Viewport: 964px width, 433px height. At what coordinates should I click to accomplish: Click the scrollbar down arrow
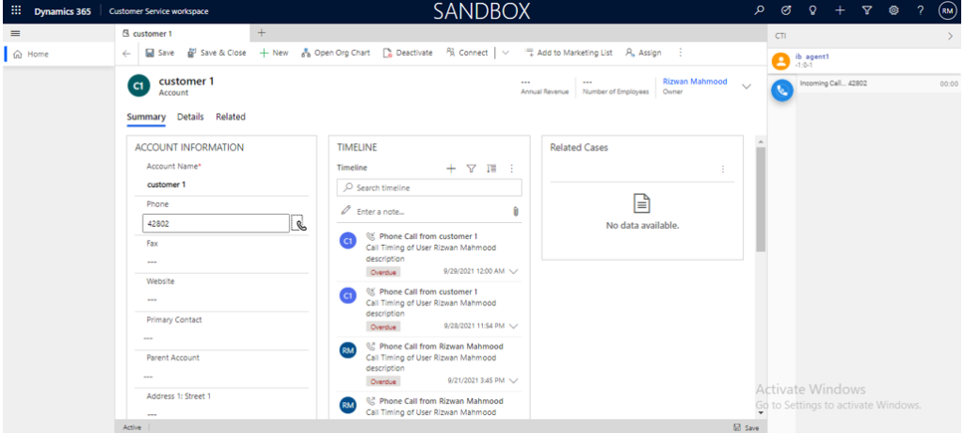[761, 413]
